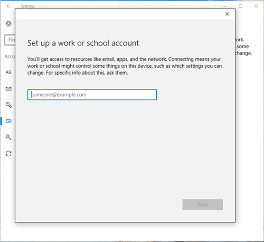Image resolution: width=264 pixels, height=242 pixels.
Task: Click the Find a setting search box
Action: pos(10,40)
